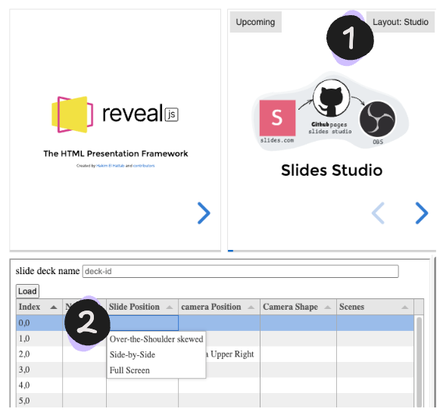Click the slides.com pink S icon
The image size is (443, 415).
[277, 118]
